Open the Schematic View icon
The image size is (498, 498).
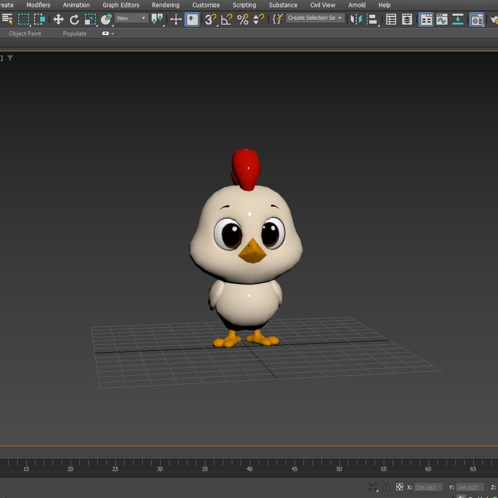click(458, 19)
